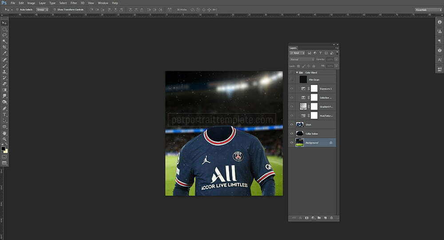The image size is (444, 240).
Task: Enable Show Transform Controls checkbox
Action: (55, 10)
